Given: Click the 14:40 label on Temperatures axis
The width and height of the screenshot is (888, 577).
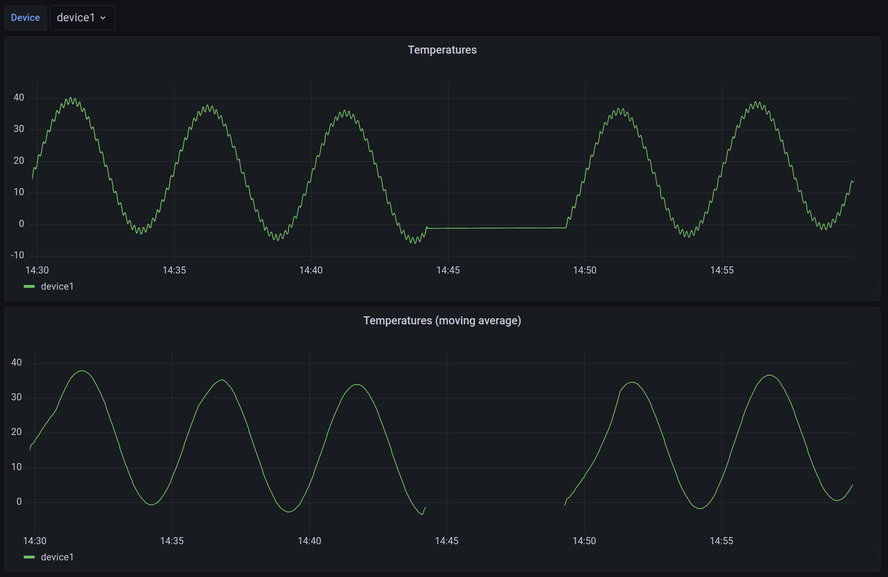Looking at the screenshot, I should click(311, 270).
